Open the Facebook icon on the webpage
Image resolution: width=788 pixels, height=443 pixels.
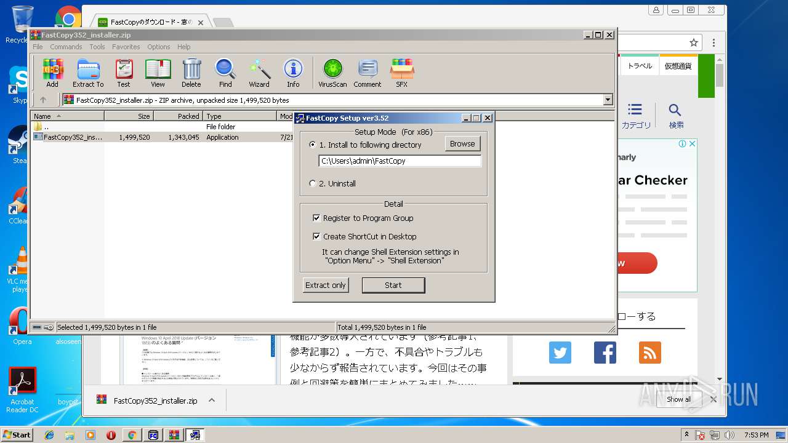click(605, 353)
